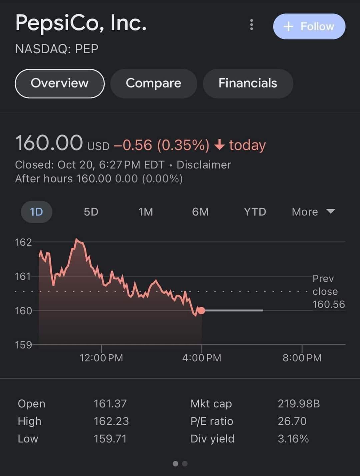Expand the More time ranges dropdown
Screen dimensions: 360x476
[x=313, y=212]
